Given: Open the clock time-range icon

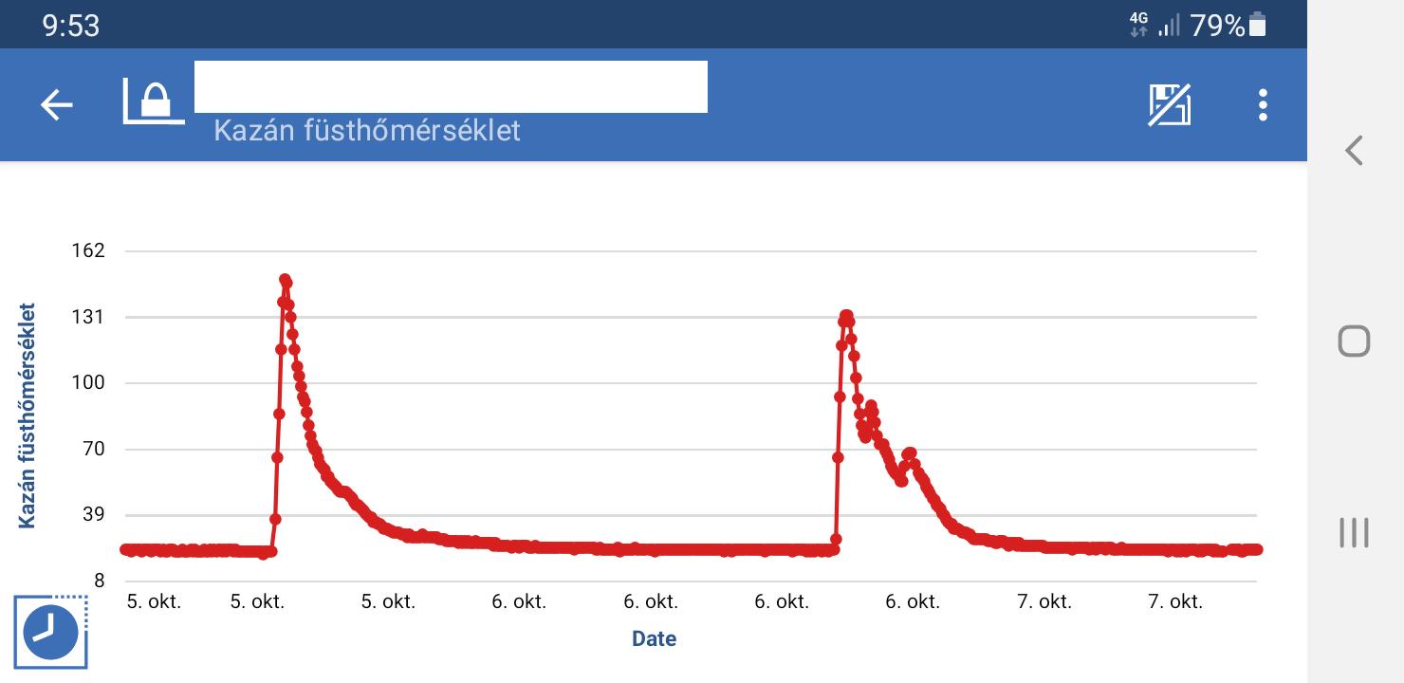Looking at the screenshot, I should 50,632.
